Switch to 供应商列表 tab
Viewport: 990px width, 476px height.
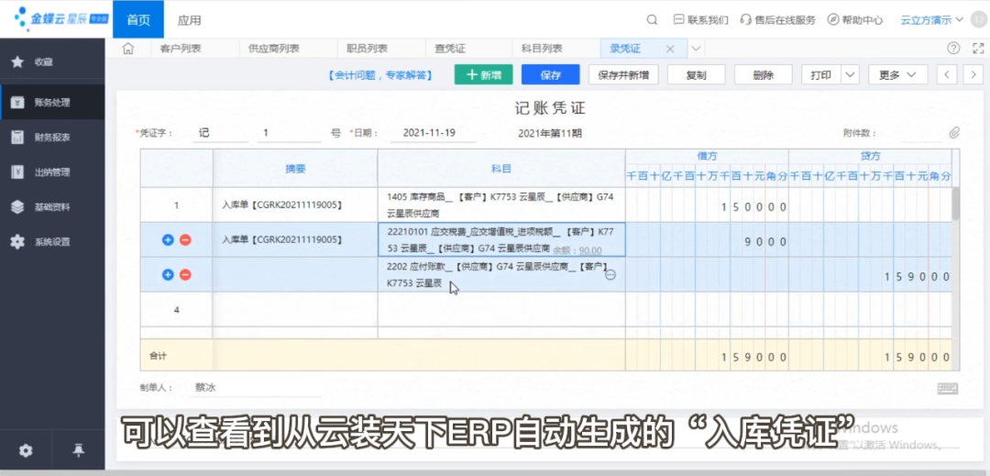274,49
